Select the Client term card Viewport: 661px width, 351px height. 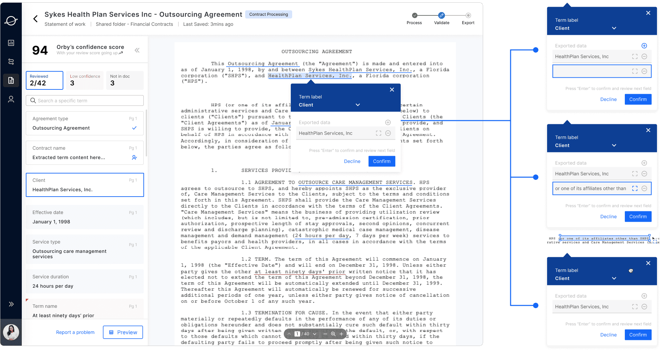point(85,185)
